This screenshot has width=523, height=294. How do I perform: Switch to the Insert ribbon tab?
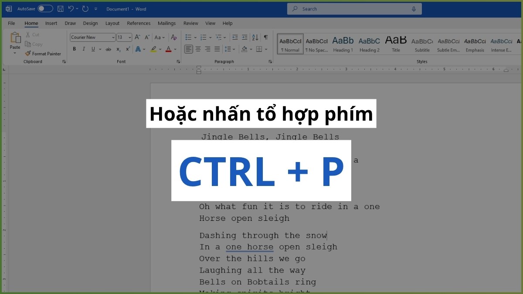pyautogui.click(x=51, y=23)
